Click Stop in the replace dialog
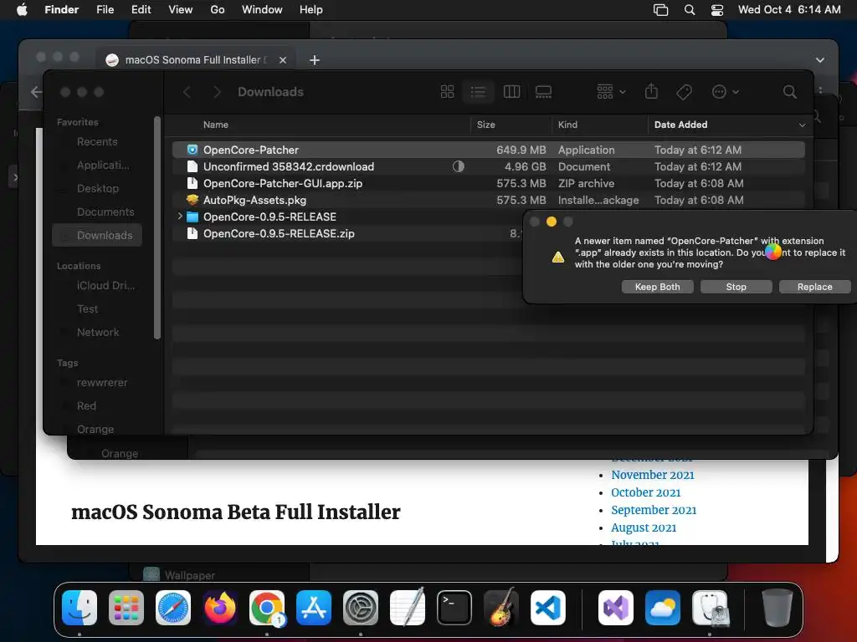This screenshot has width=857, height=642. click(736, 287)
